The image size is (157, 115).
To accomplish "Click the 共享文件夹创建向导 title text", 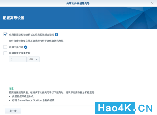I will tap(78, 3).
